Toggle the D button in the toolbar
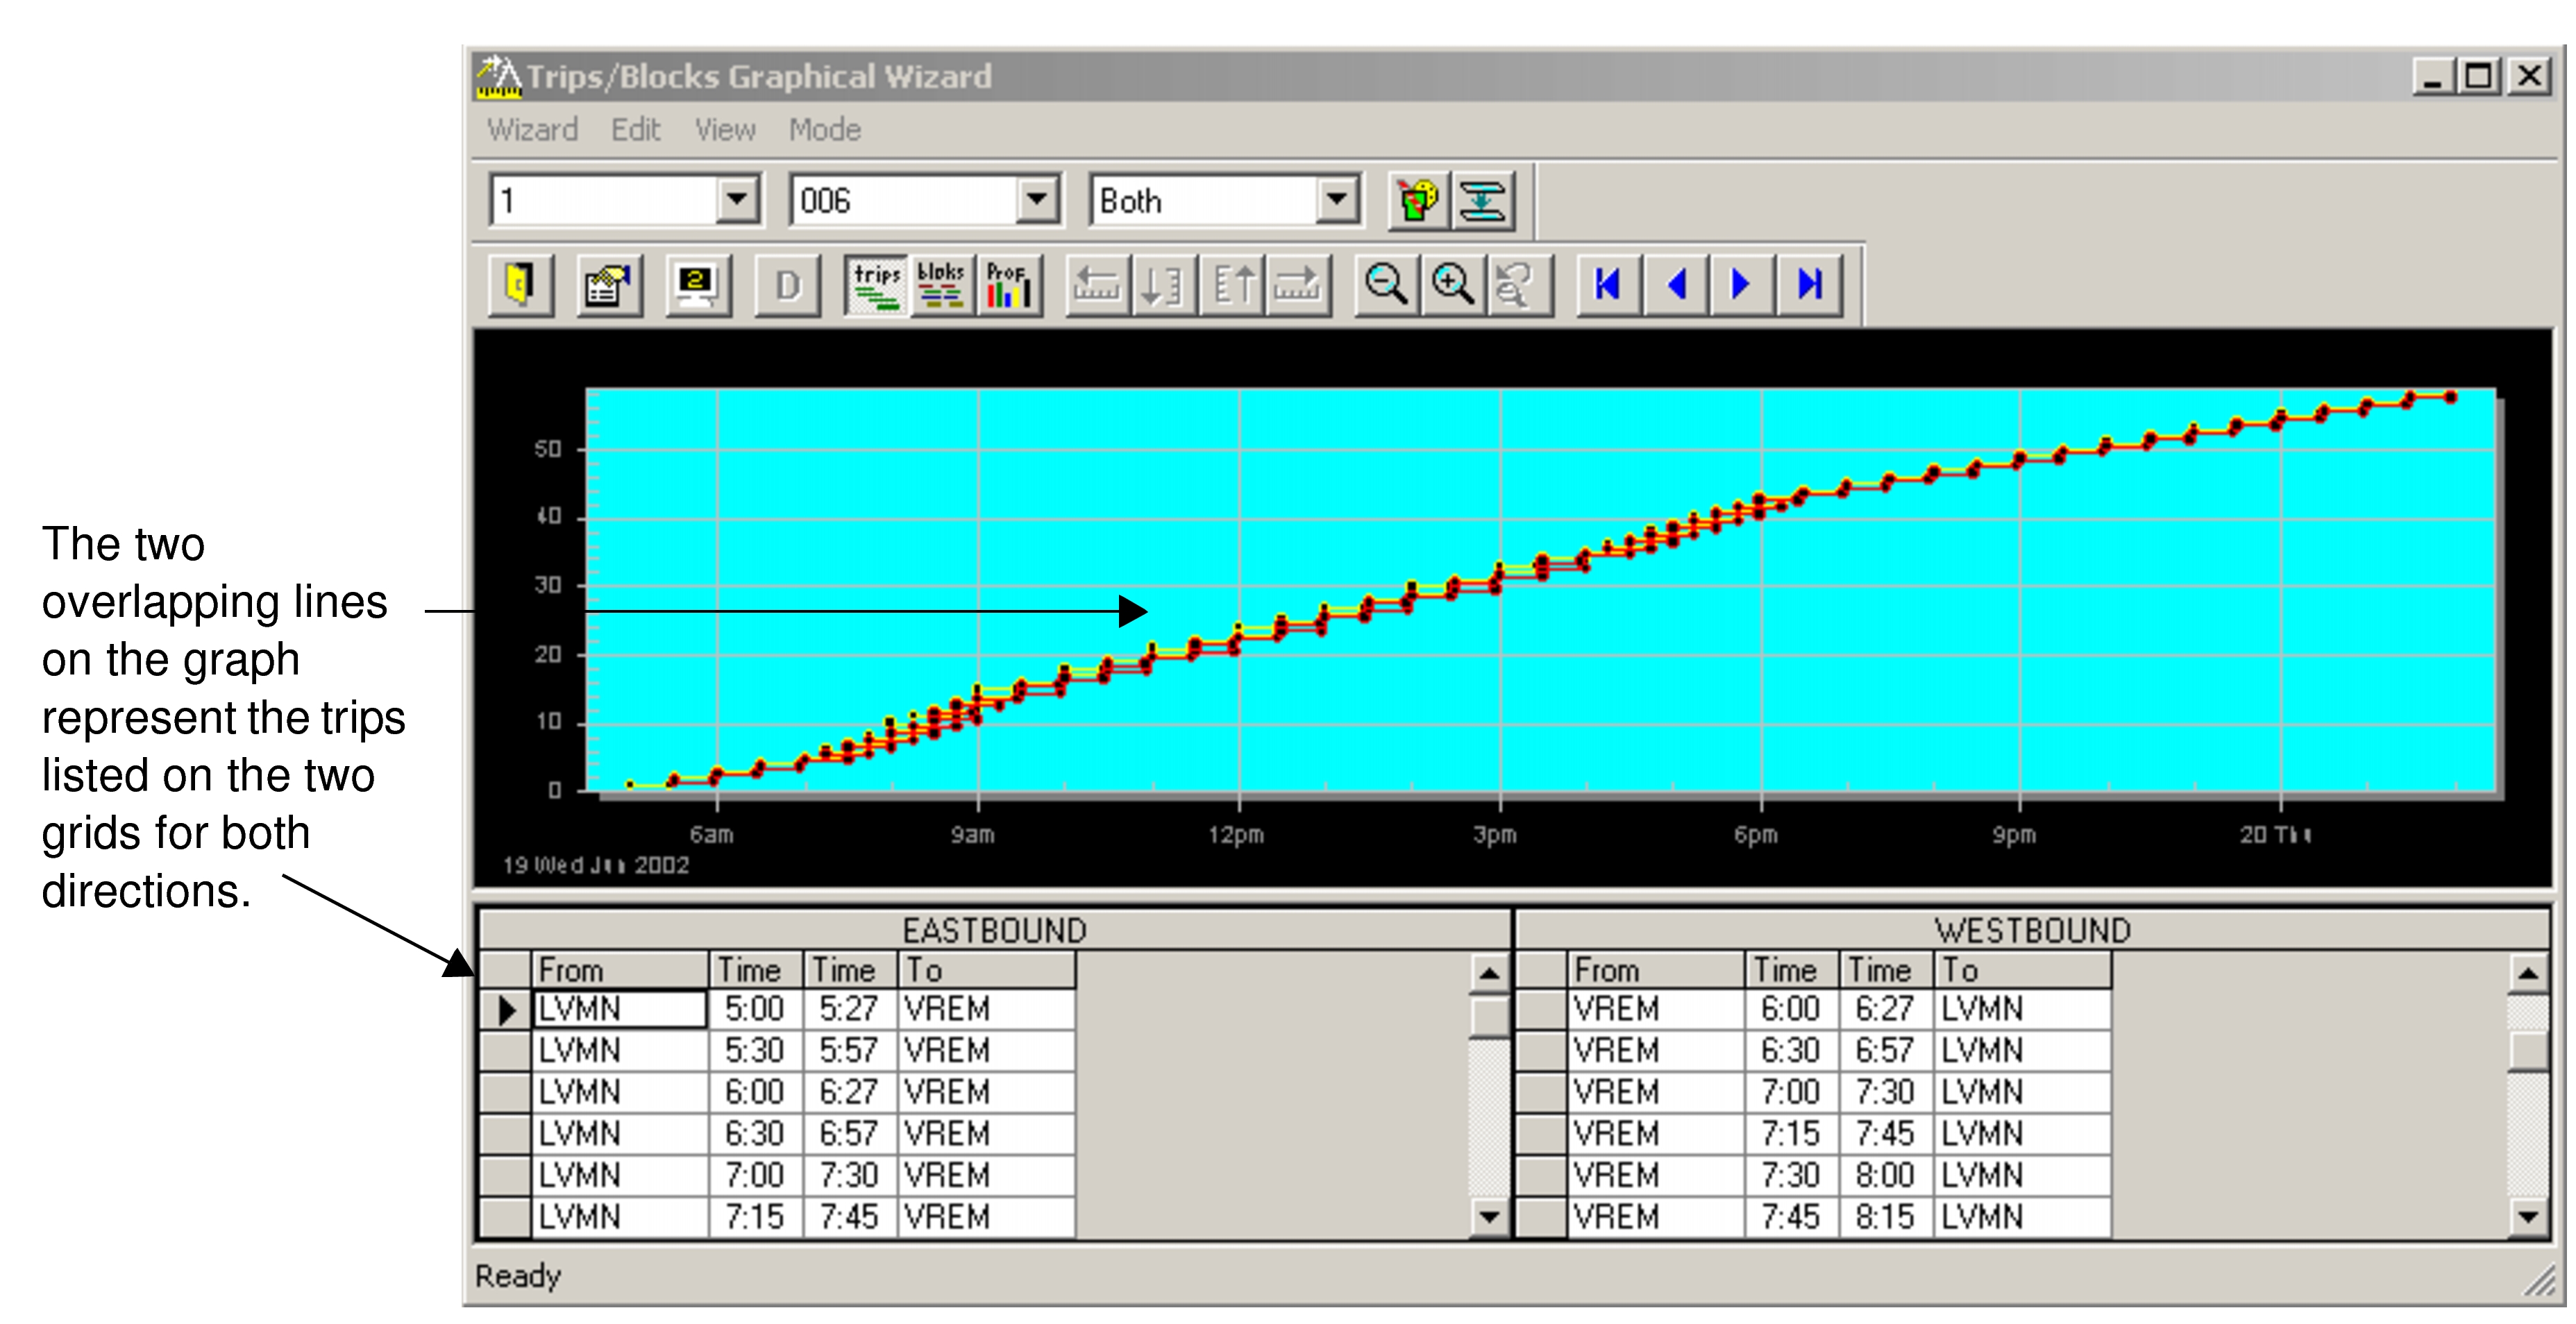 click(x=787, y=287)
